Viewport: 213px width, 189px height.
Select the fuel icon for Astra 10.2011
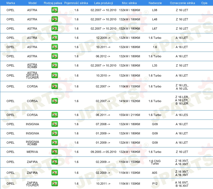click(x=54, y=47)
